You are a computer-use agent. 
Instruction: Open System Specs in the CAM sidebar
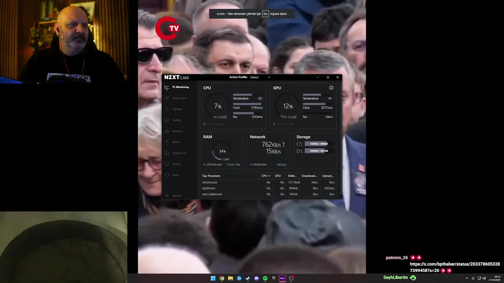176,98
